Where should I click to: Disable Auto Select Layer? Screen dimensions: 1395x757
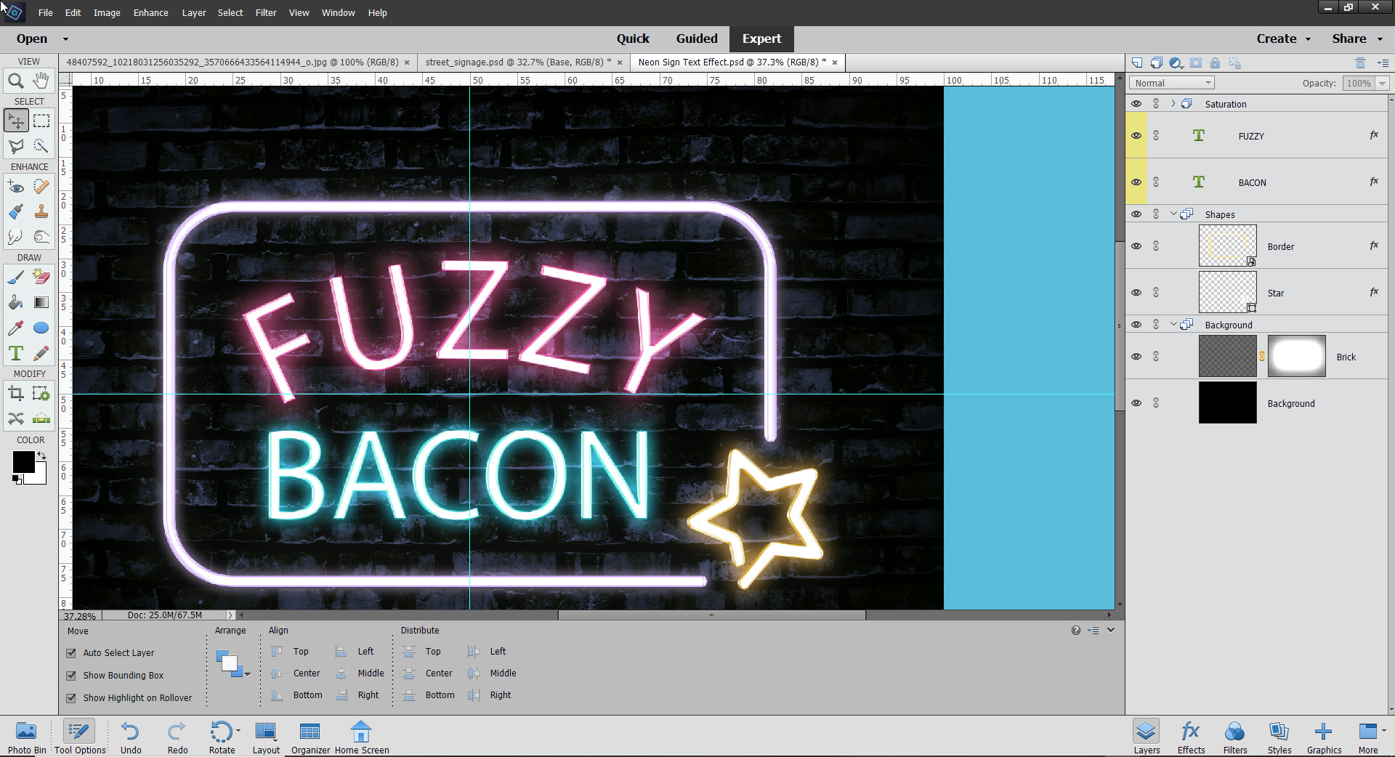(x=71, y=652)
